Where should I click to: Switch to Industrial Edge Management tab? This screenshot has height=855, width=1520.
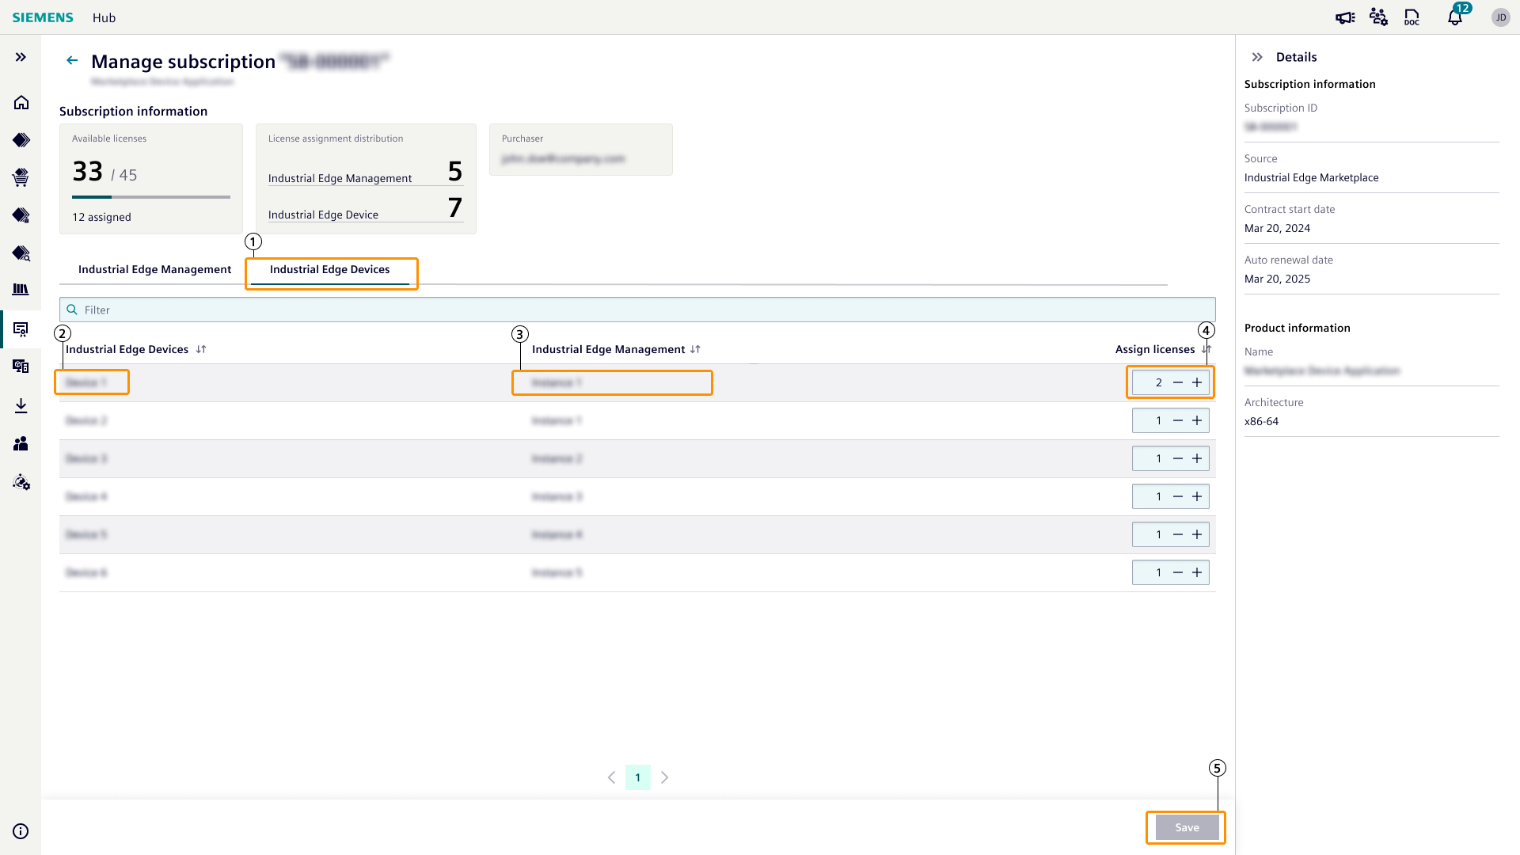(x=154, y=269)
